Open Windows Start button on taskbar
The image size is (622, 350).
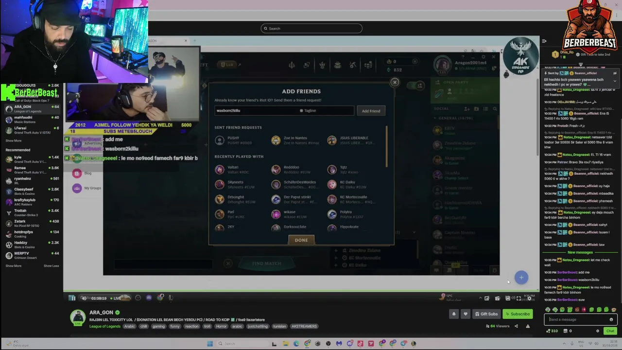click(x=210, y=344)
